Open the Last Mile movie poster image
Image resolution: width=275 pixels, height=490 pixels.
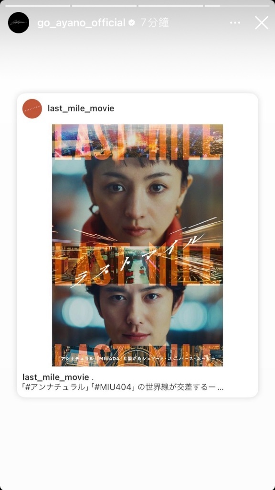(137, 245)
